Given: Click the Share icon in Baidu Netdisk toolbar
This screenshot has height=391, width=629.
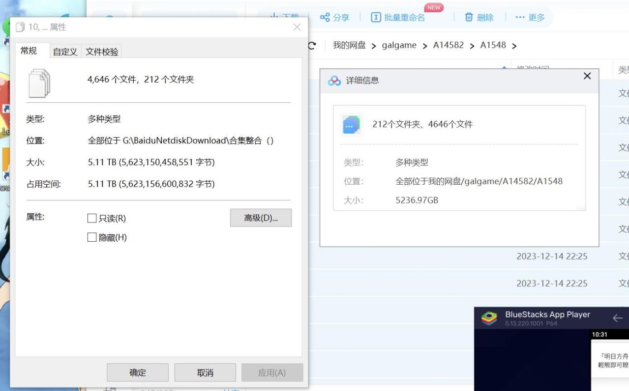Looking at the screenshot, I should tap(325, 17).
